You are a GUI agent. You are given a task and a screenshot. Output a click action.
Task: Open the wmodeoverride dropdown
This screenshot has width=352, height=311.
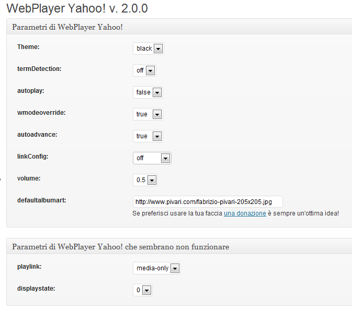pyautogui.click(x=148, y=114)
